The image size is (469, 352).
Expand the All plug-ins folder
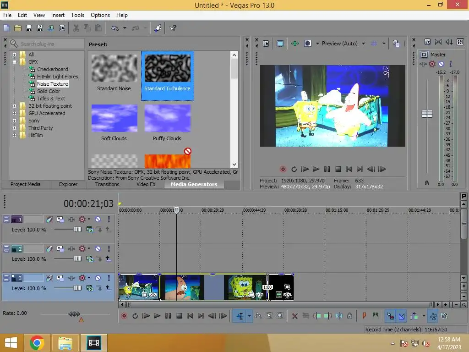[14, 55]
